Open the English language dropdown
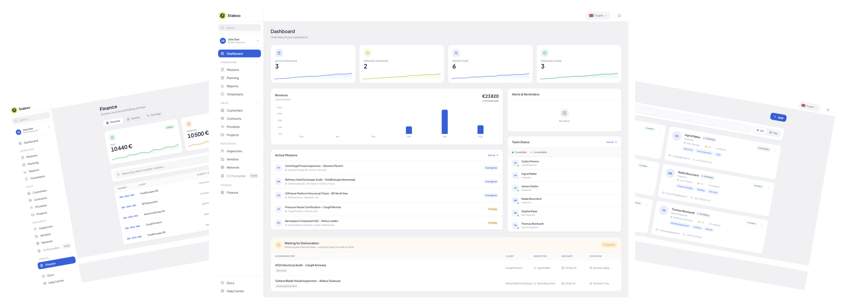The height and width of the screenshot is (307, 844). point(597,15)
